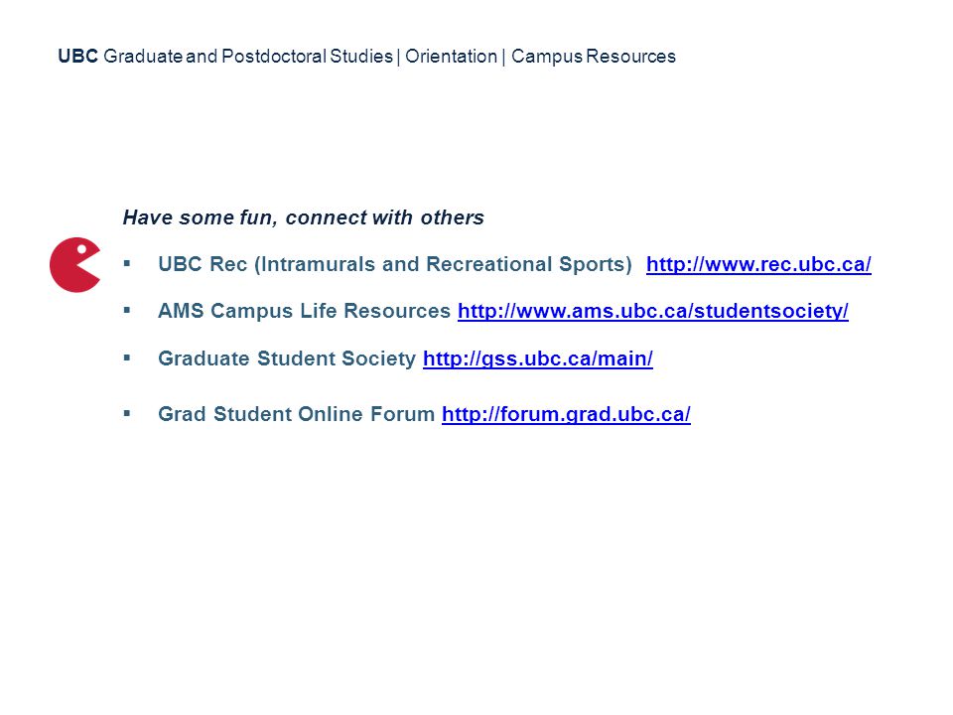Image resolution: width=953 pixels, height=715 pixels.
Task: Click 'Graduate and Postdoctoral Studies' in header
Action: pos(248,56)
